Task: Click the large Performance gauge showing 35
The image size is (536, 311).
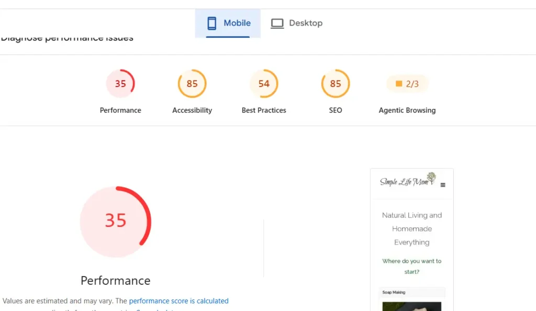Action: pyautogui.click(x=116, y=222)
